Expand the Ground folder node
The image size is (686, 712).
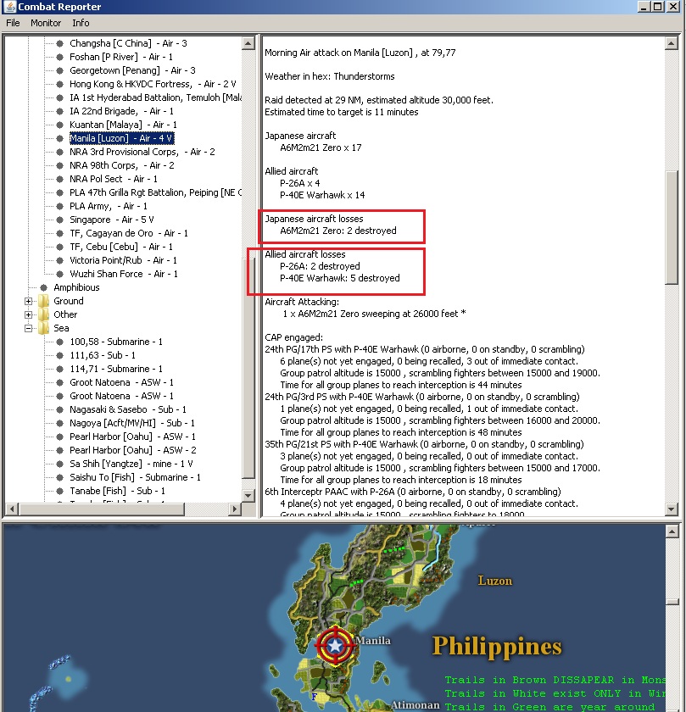coord(28,301)
